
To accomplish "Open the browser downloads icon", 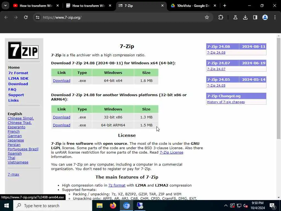I will pyautogui.click(x=245, y=17).
